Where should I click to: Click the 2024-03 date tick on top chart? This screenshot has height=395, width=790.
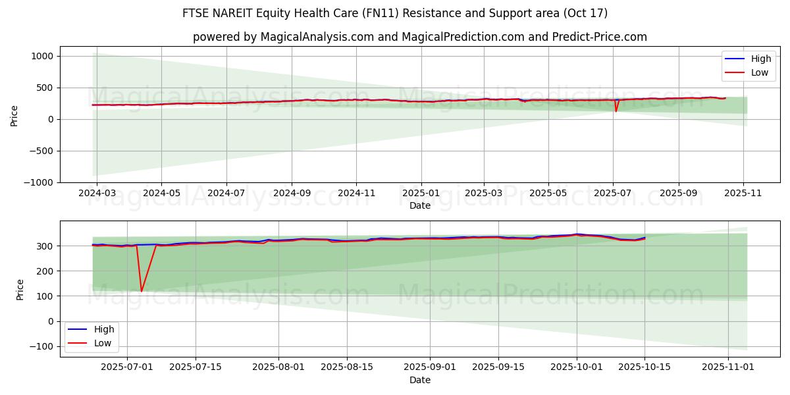click(97, 194)
